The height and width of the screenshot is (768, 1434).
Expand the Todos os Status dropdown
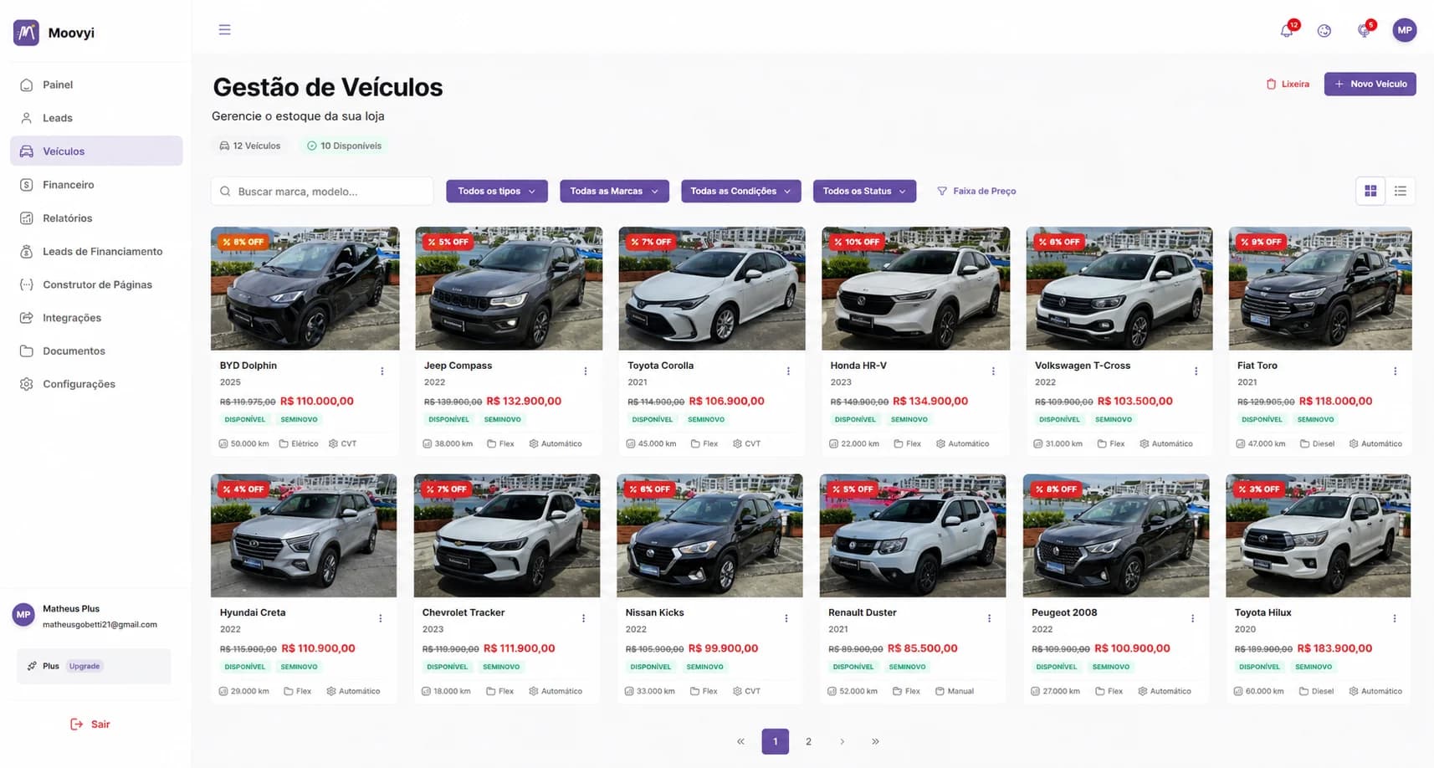pos(864,192)
